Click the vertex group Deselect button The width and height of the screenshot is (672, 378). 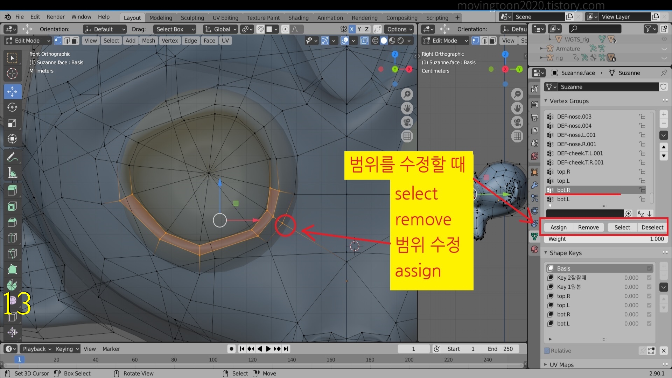click(652, 227)
